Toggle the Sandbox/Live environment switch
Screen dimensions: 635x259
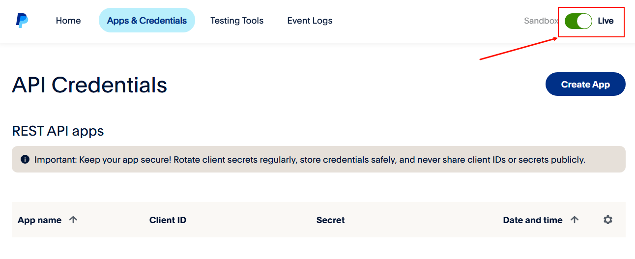click(578, 21)
